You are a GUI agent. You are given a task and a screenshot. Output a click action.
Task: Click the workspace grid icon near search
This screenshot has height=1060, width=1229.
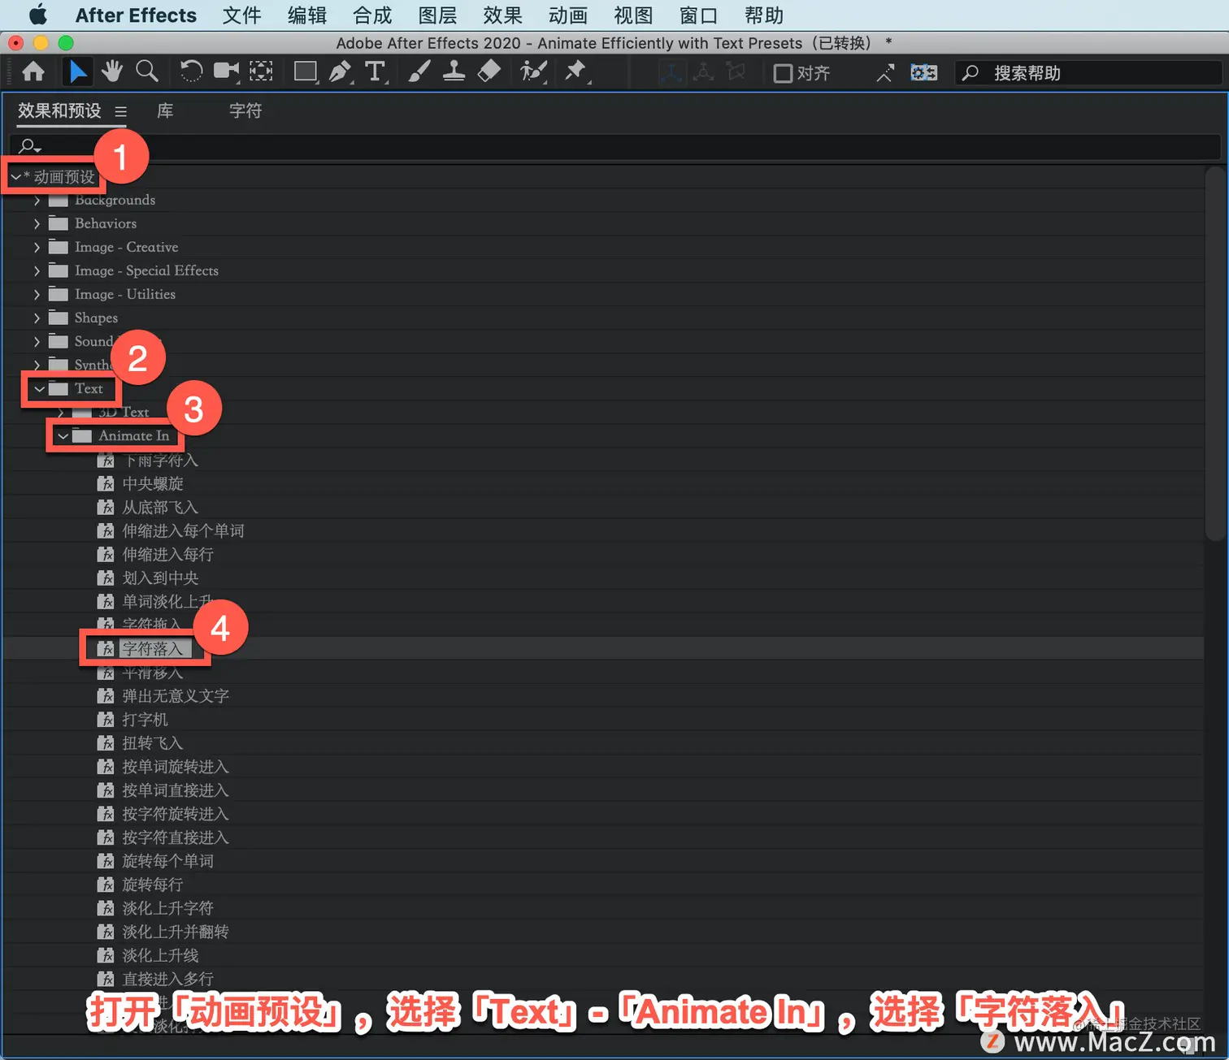923,73
